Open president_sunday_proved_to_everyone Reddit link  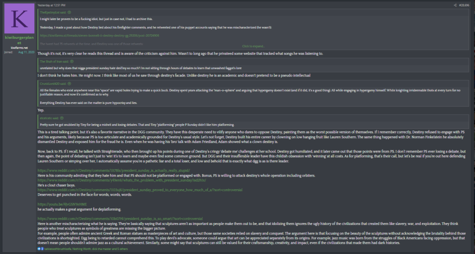tap(140, 190)
